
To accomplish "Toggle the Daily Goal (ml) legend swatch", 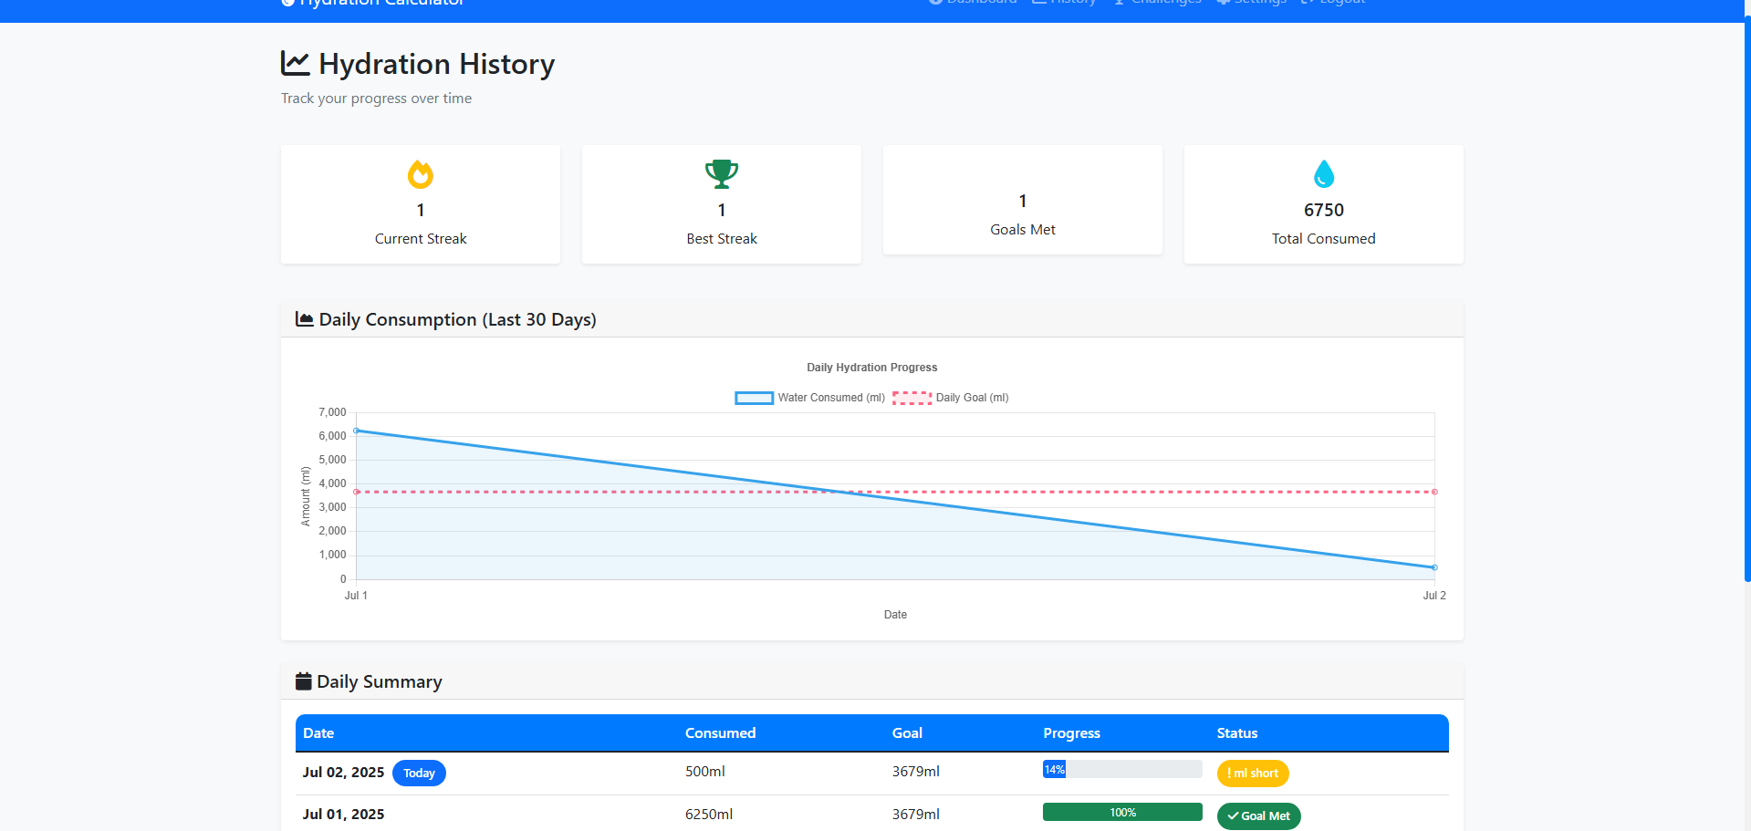I will (912, 398).
